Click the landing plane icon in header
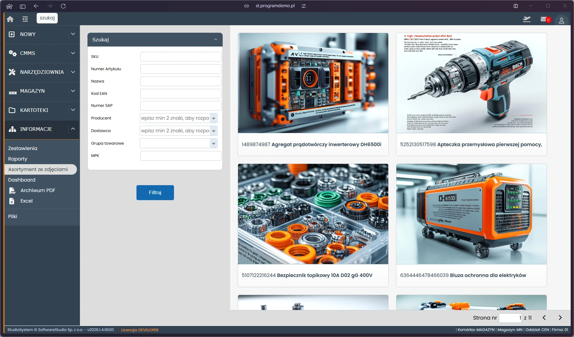574x337 pixels. [527, 20]
